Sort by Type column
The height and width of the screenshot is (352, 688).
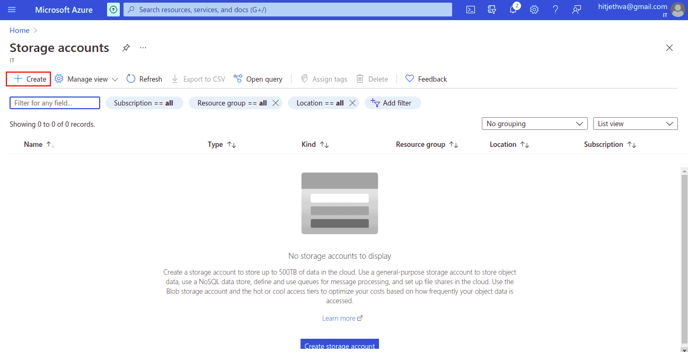coord(222,144)
